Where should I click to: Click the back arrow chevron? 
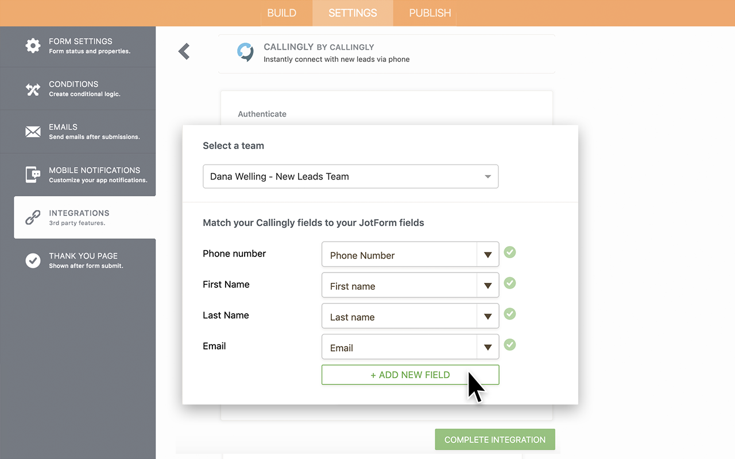[184, 52]
